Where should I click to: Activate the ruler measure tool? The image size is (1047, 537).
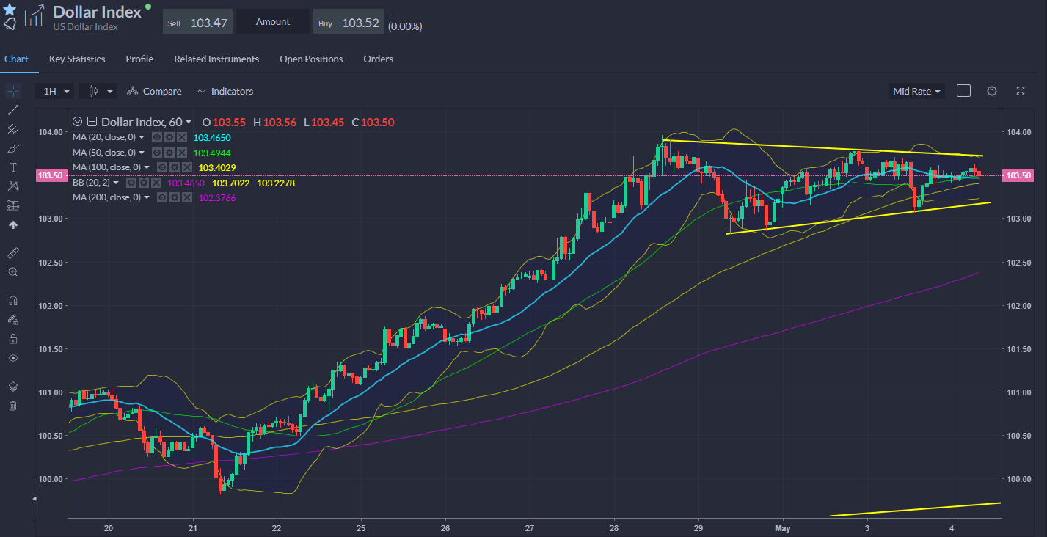pyautogui.click(x=12, y=252)
